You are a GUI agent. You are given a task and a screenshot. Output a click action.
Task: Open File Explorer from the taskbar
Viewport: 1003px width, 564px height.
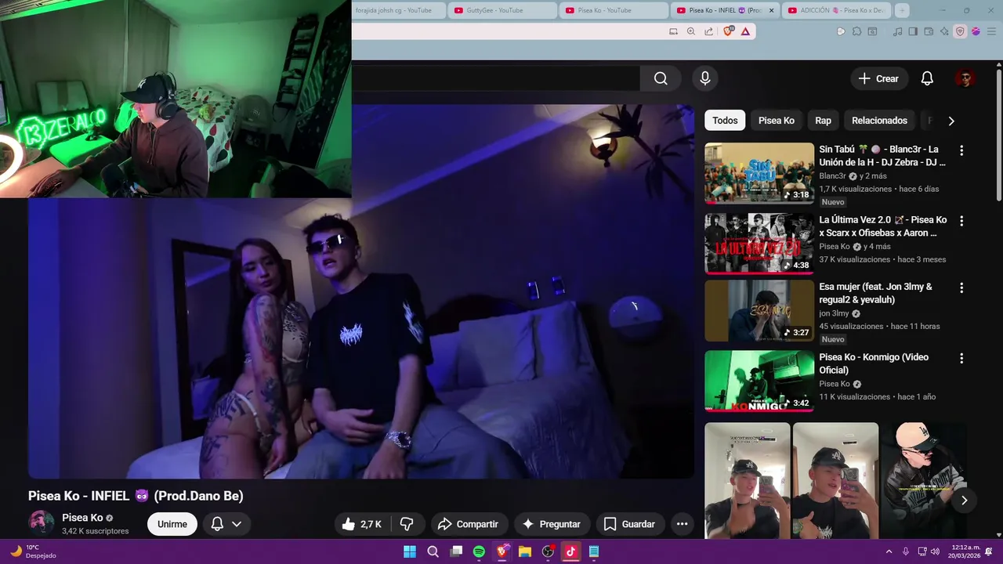tap(525, 551)
